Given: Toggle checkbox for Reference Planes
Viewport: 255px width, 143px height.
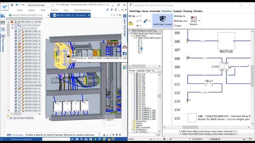Looking at the screenshot, I should [16, 28].
